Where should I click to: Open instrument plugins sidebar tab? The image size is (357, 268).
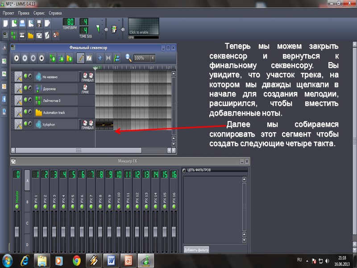pos(4,48)
